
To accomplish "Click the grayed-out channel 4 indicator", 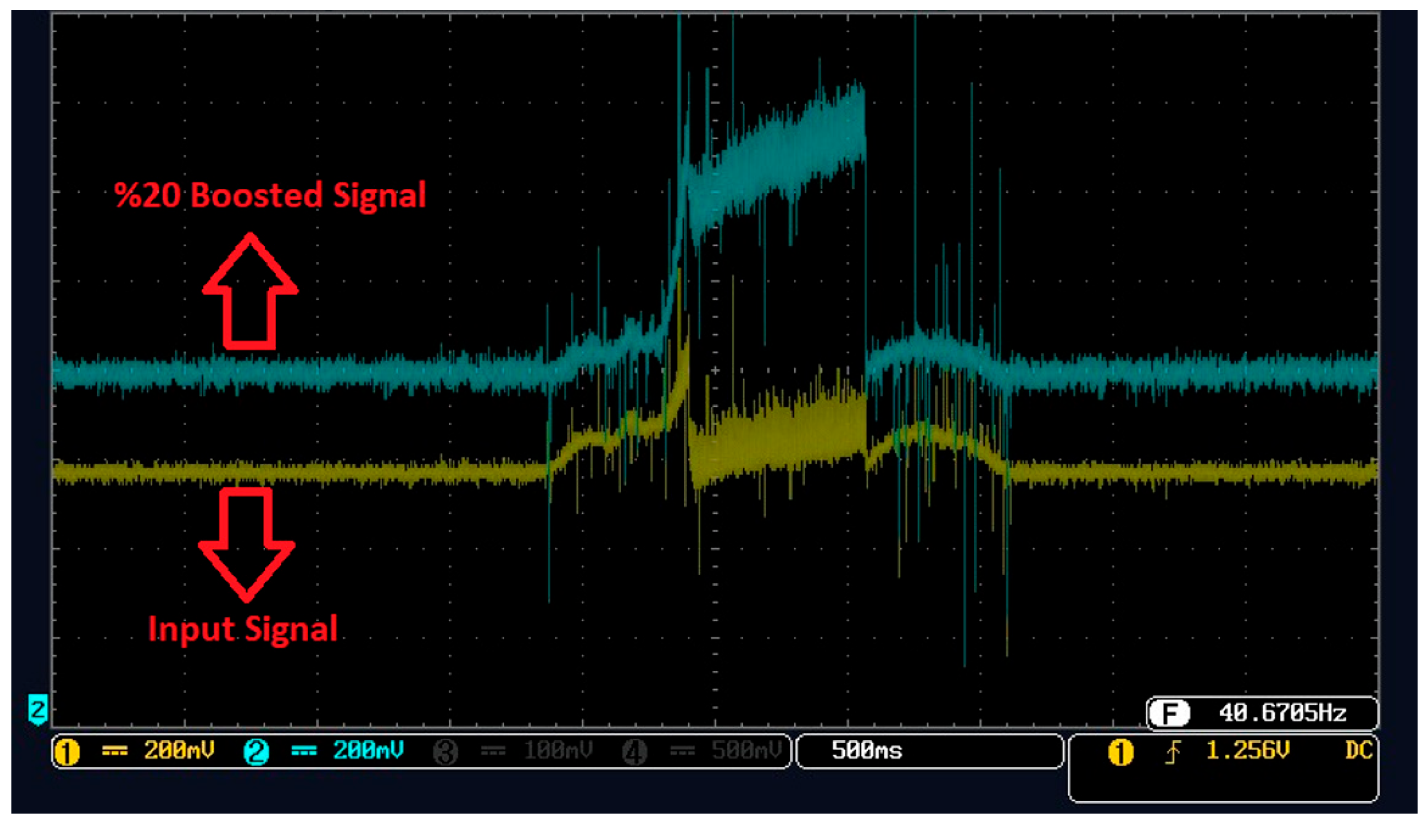I will 634,752.
